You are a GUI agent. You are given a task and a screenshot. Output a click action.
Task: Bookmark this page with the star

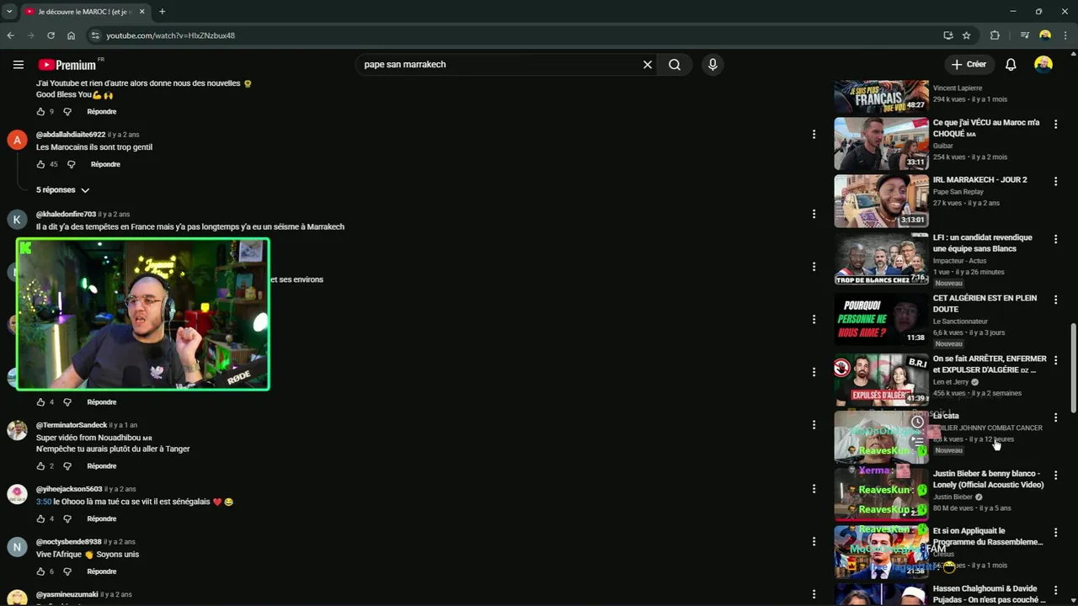pyautogui.click(x=966, y=35)
